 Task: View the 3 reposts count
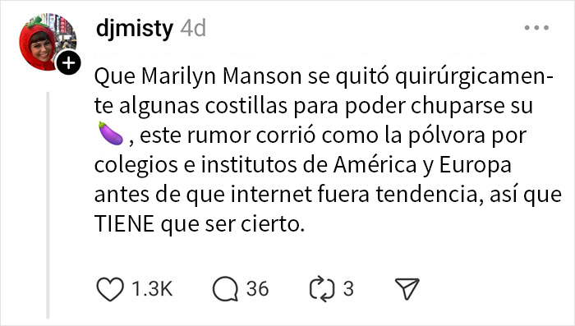pyautogui.click(x=348, y=289)
